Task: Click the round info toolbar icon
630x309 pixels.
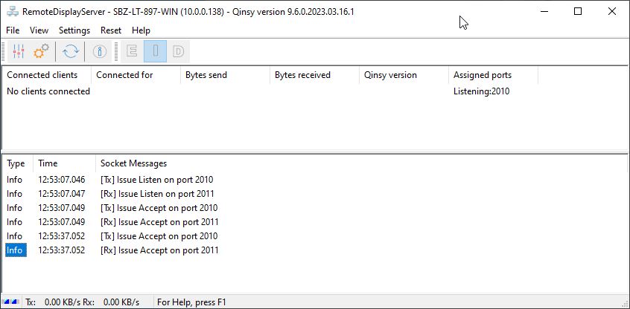Action: pyautogui.click(x=100, y=51)
